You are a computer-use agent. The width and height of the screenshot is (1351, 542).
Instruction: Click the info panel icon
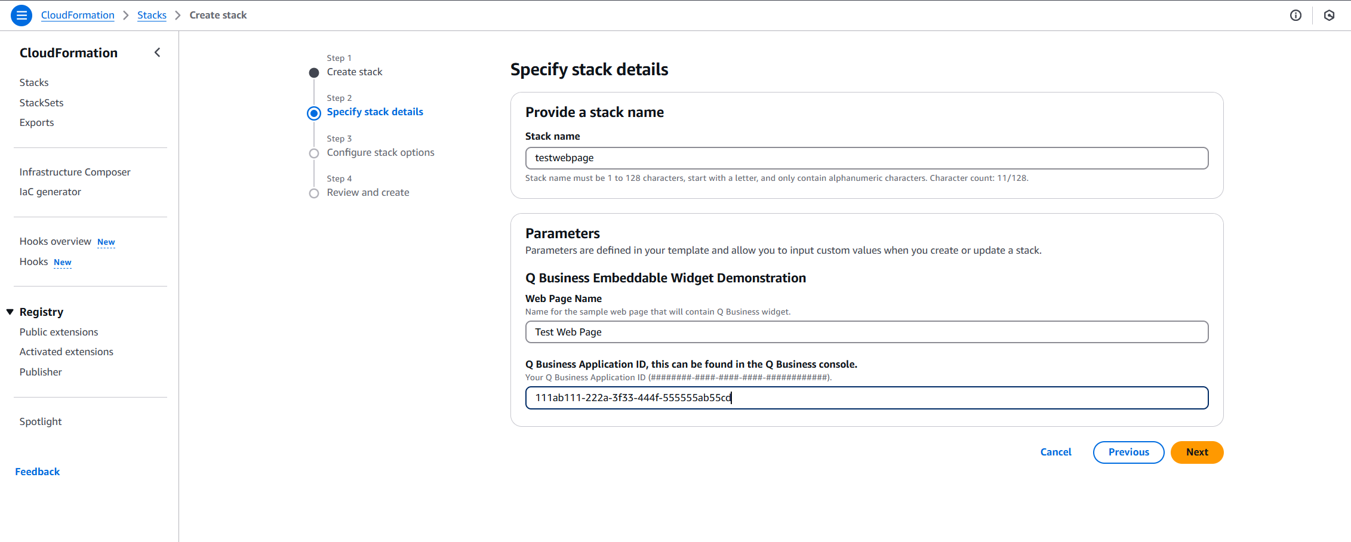click(1295, 16)
